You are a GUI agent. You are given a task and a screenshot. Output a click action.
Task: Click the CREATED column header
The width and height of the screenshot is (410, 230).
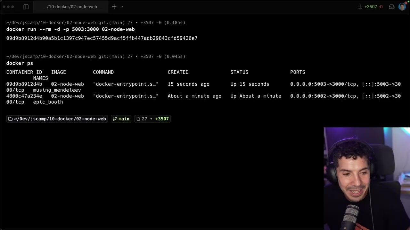click(178, 72)
